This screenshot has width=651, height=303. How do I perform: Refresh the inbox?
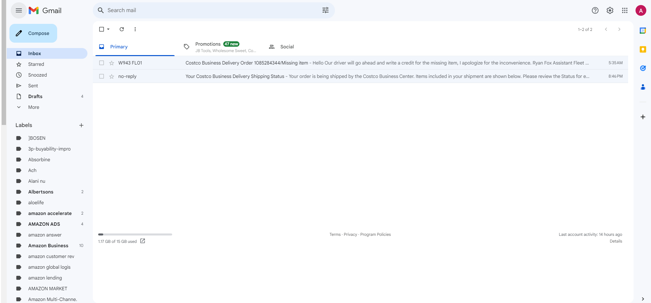point(122,29)
